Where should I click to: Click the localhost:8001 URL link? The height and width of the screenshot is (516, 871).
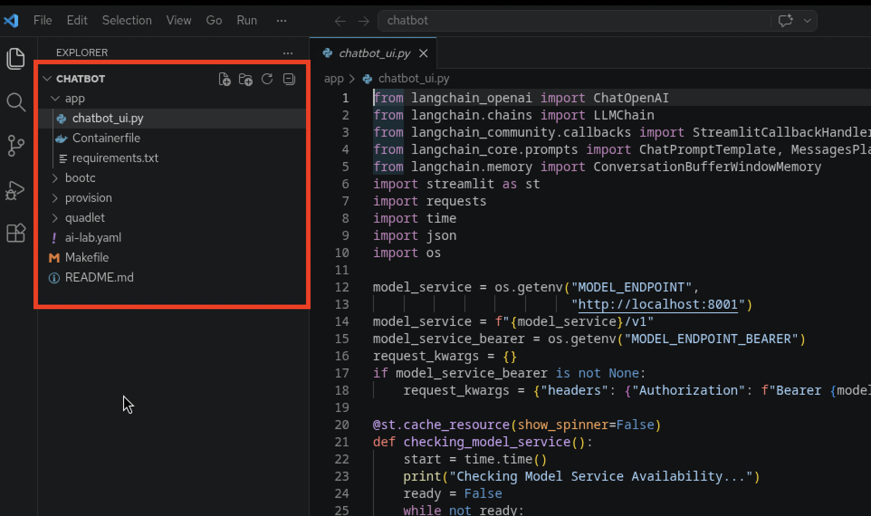pos(658,304)
